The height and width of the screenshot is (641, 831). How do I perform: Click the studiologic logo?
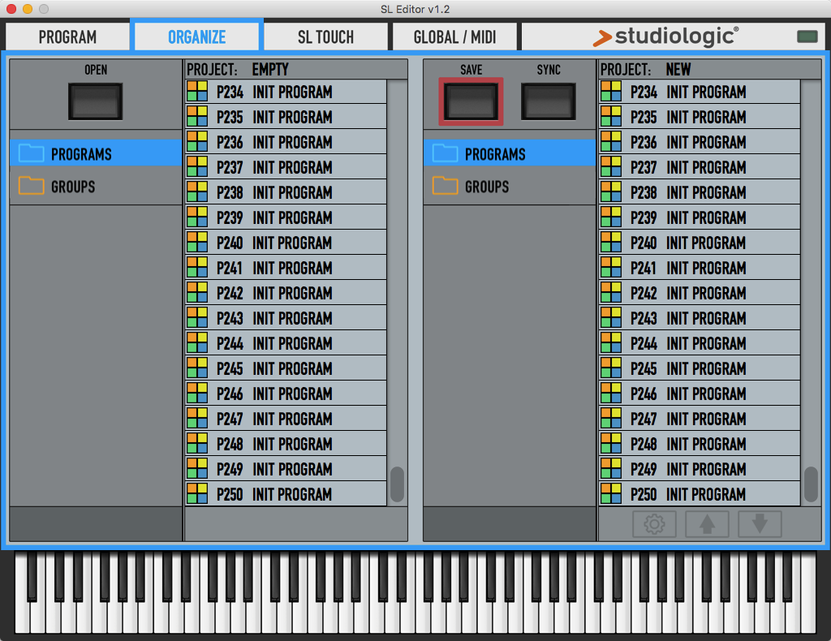pos(665,37)
